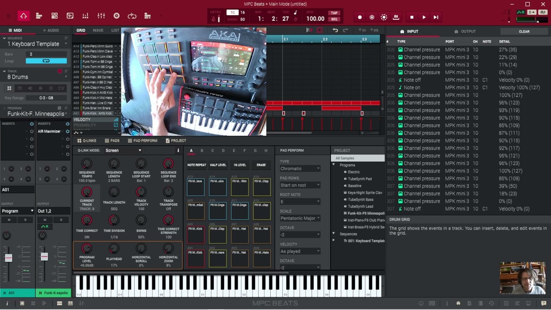Open the pad perform TYPE Chromatic dropdown

click(300, 168)
